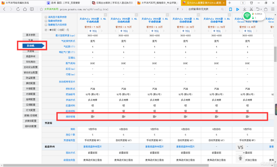Screen dimensions: 277x167
Task: Click the tab count box showing 5
Action: point(243,3)
